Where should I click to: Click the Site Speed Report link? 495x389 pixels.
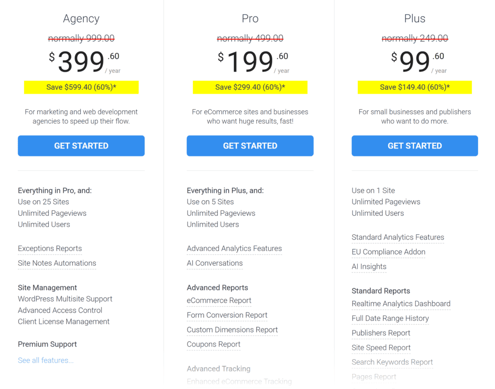pyautogui.click(x=381, y=347)
